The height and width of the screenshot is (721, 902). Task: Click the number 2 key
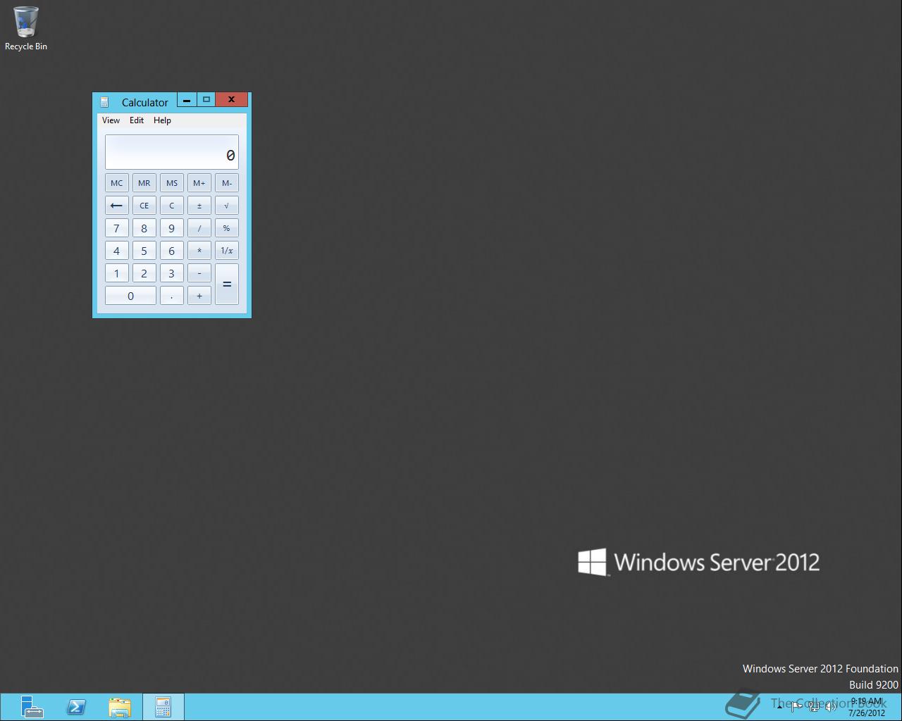144,273
